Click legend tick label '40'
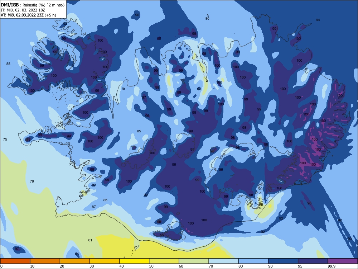 121,266
